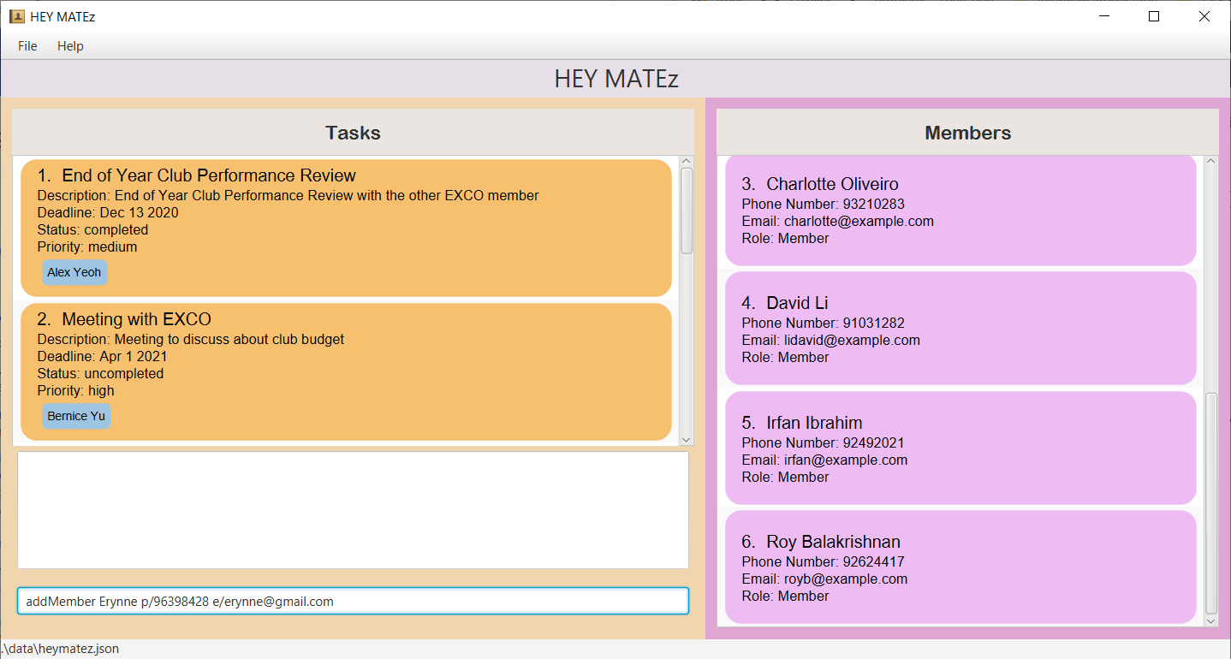Click Deadline: Dec 13 2020 text

tap(108, 212)
